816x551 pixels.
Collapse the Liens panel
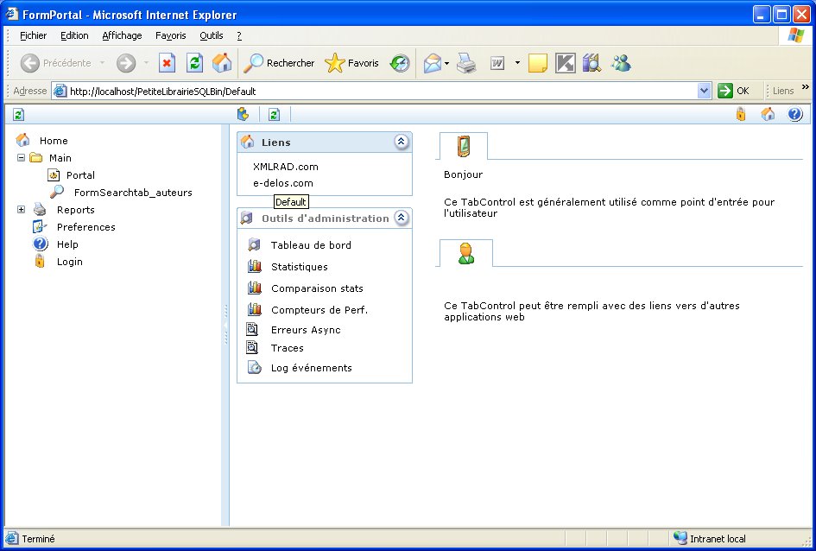point(401,142)
